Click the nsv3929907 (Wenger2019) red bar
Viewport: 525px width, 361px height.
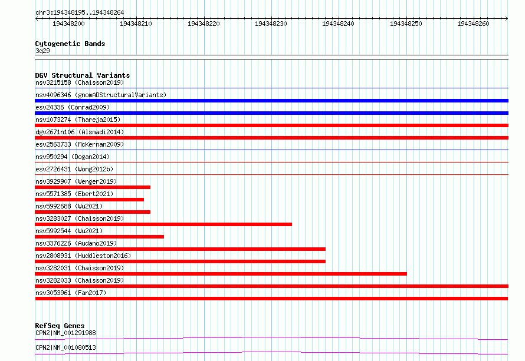pos(93,187)
